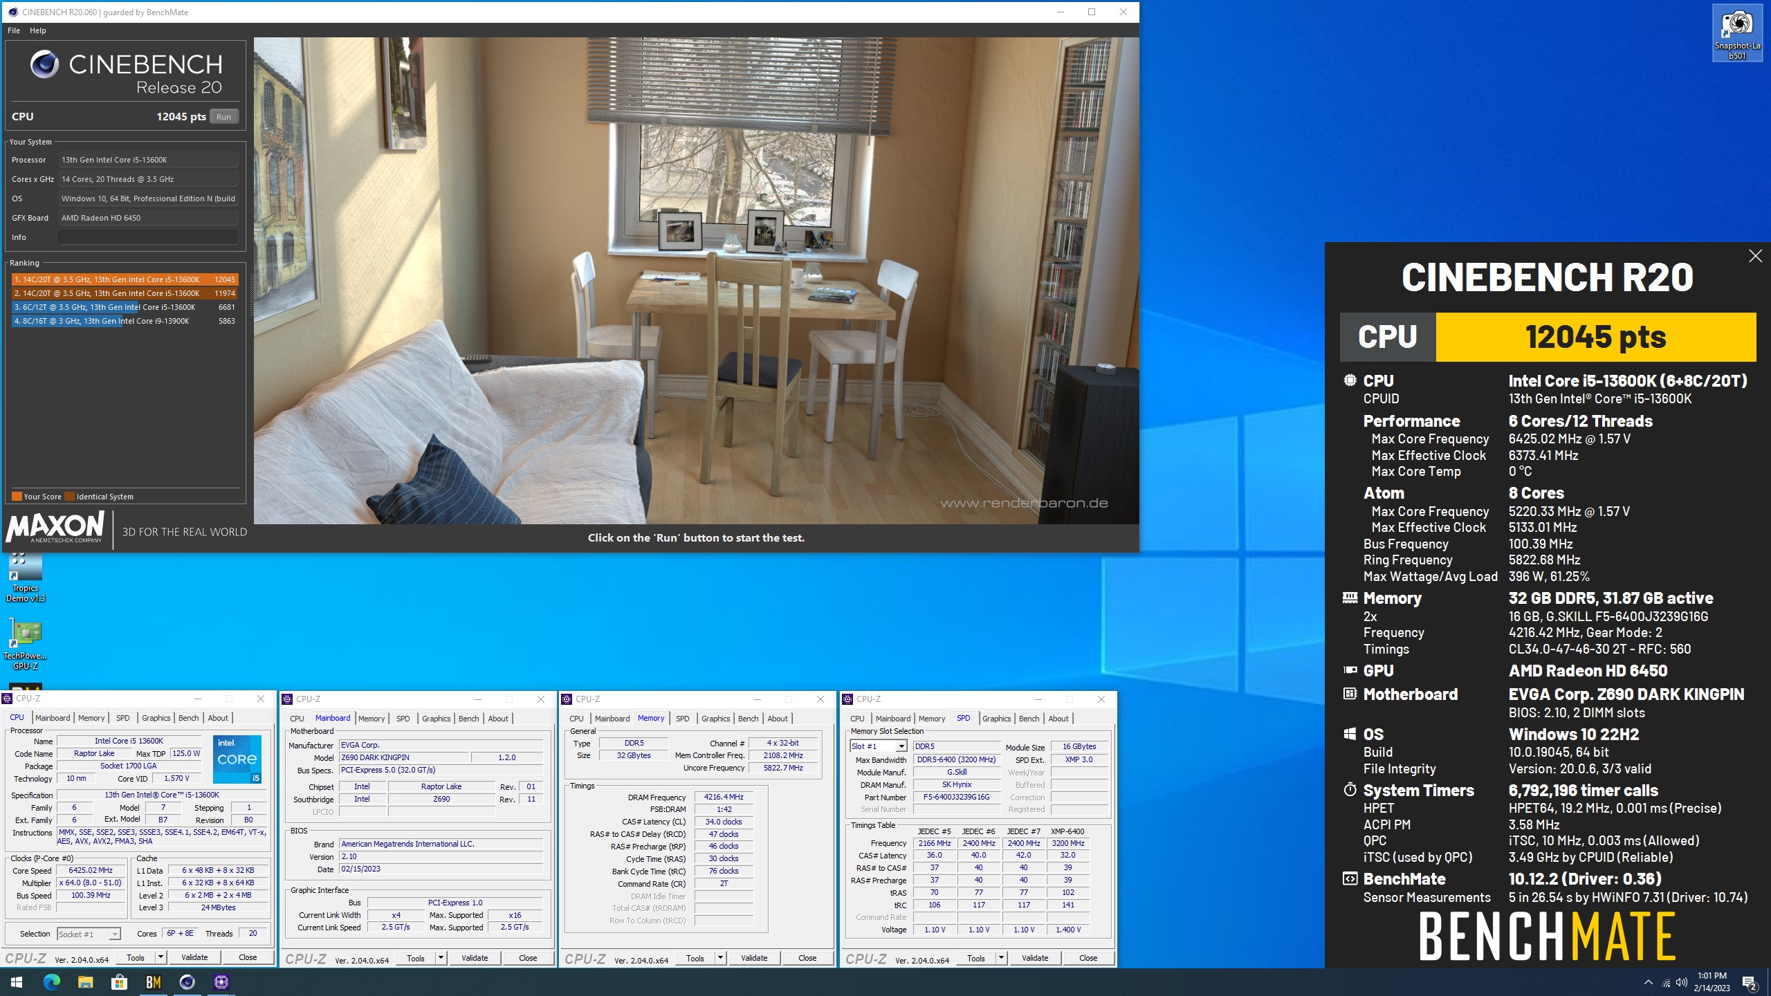Select the Snapshot-Lab501 desktop icon
The width and height of the screenshot is (1771, 996).
pos(1737,34)
